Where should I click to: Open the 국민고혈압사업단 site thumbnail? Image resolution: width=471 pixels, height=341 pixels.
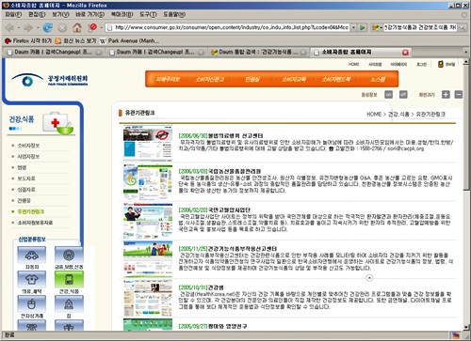pyautogui.click(x=148, y=222)
